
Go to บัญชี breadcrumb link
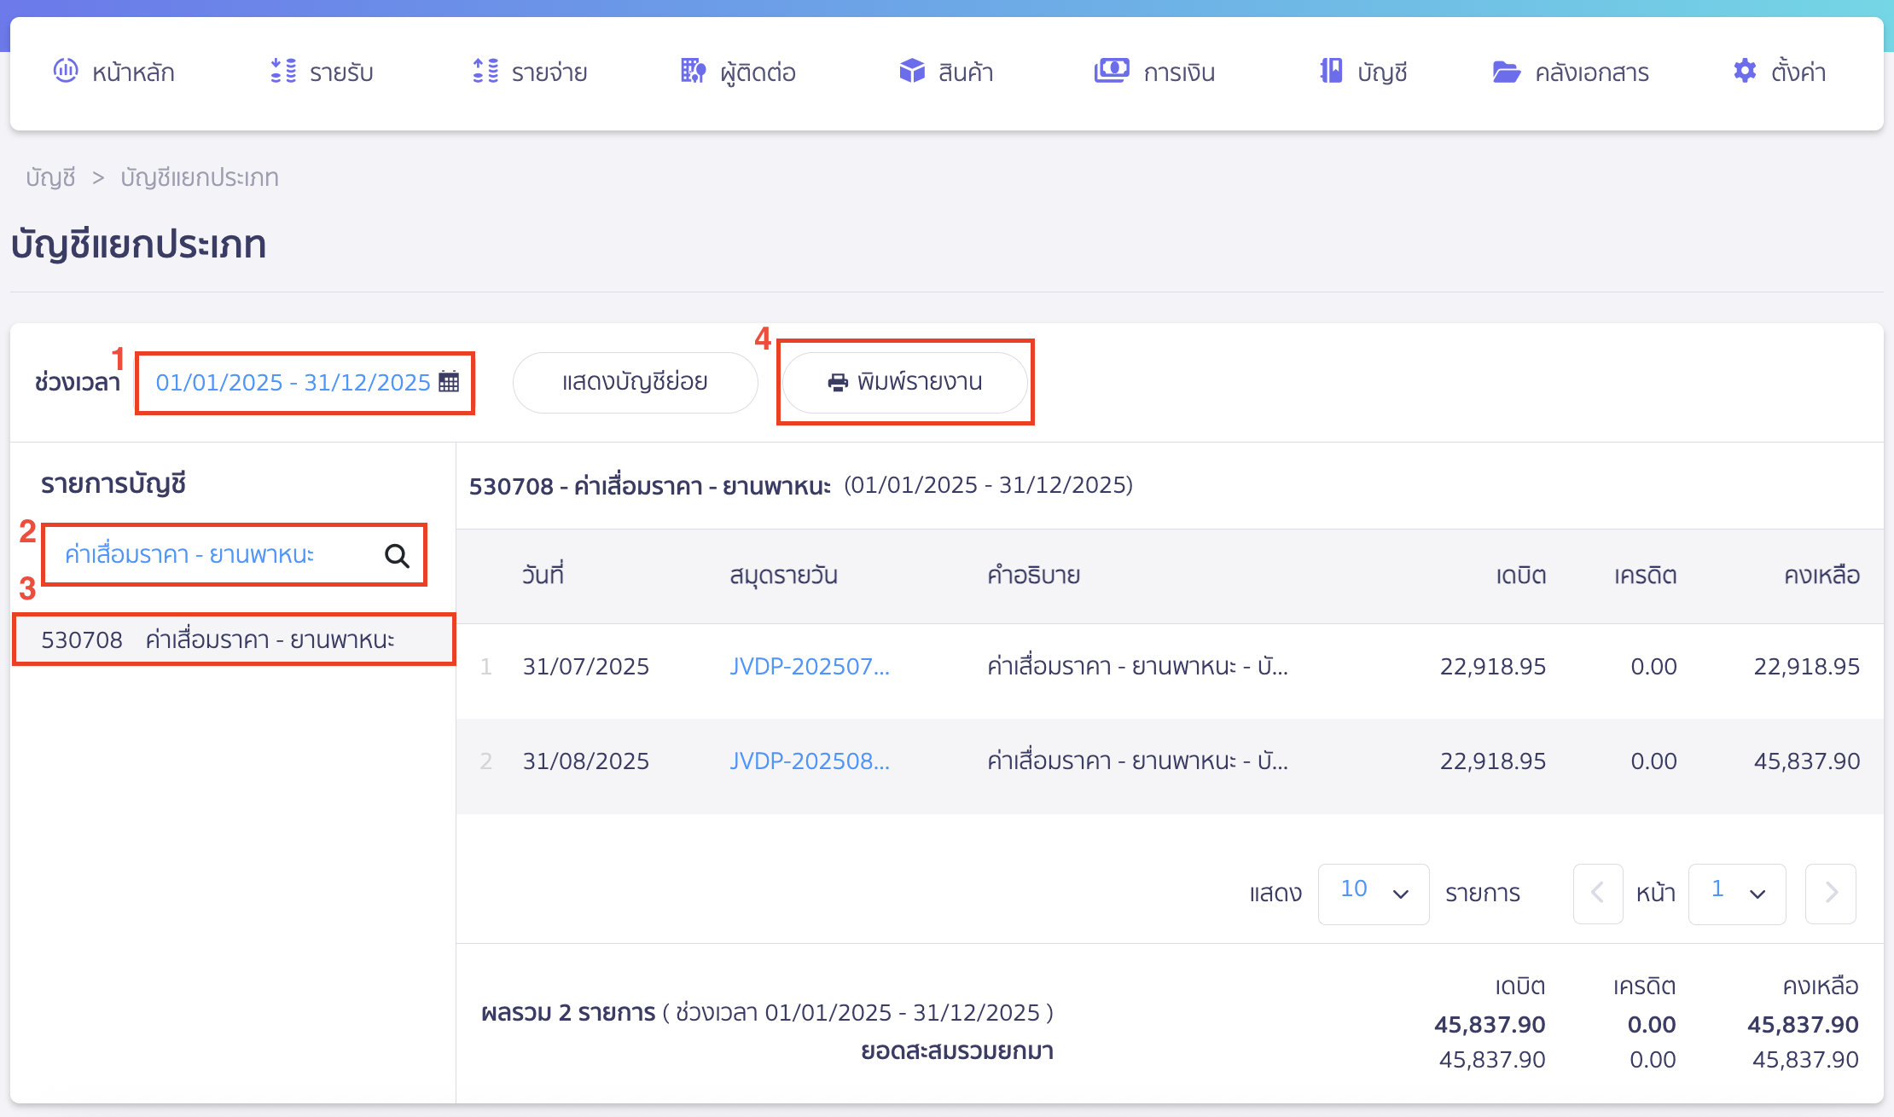(x=50, y=177)
